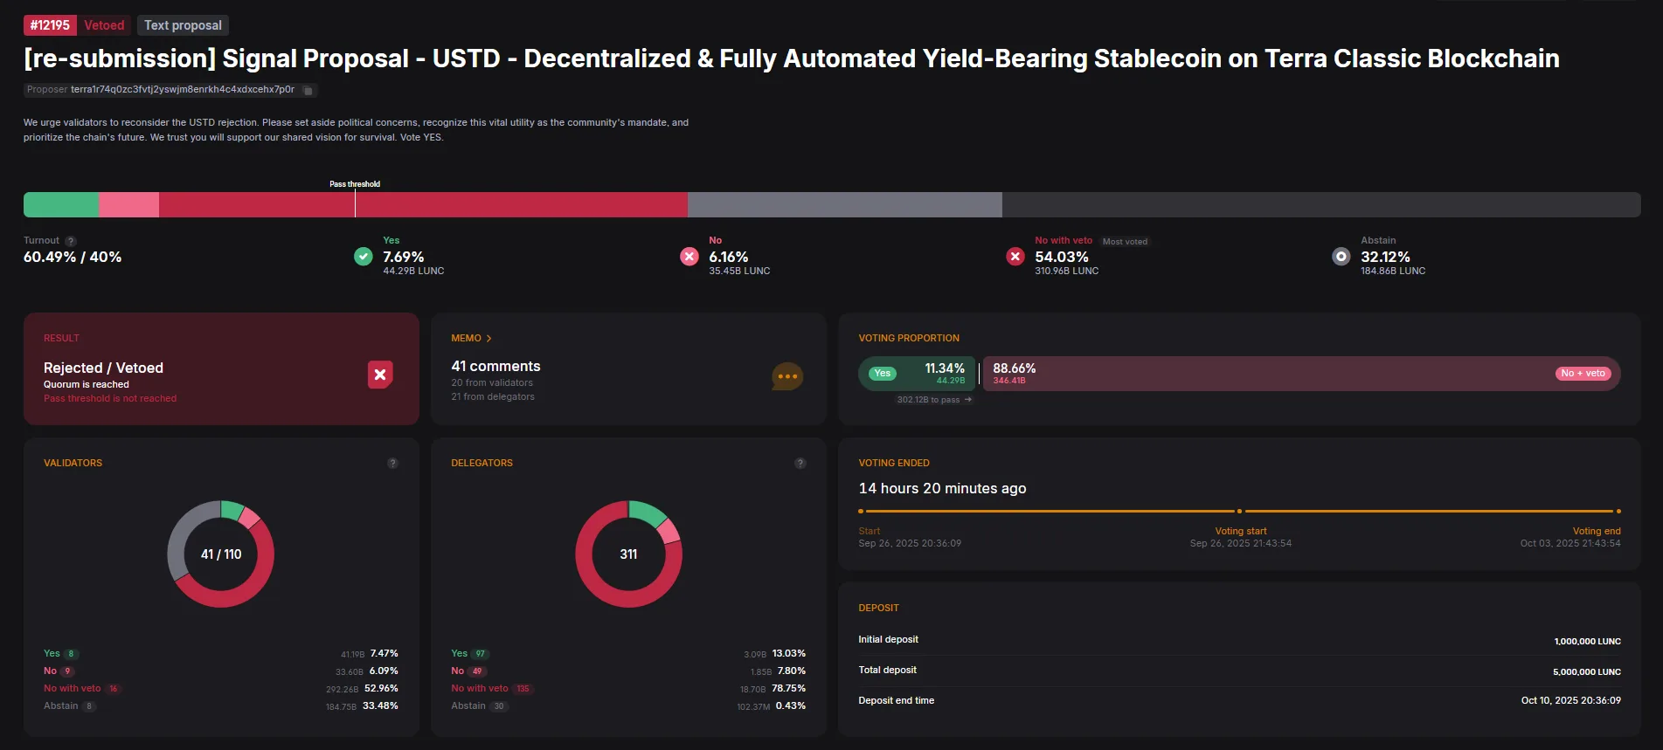Click the pink No cross icon

tap(689, 257)
